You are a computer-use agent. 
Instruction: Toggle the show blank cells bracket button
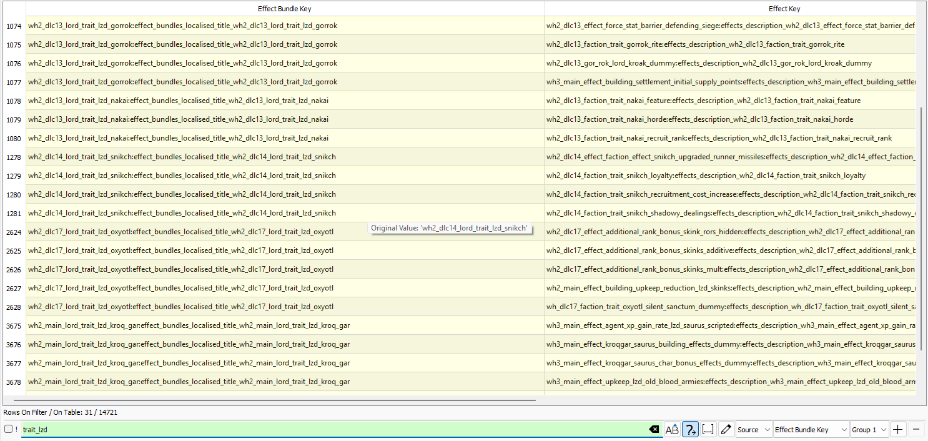tap(708, 430)
